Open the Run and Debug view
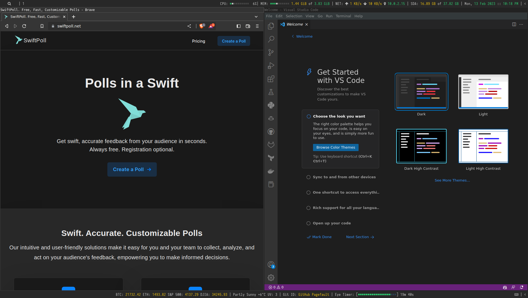 pos(271,66)
